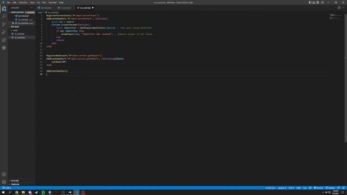Open the Terminal menu
Screen dimensions: 347x195
coord(53,2)
